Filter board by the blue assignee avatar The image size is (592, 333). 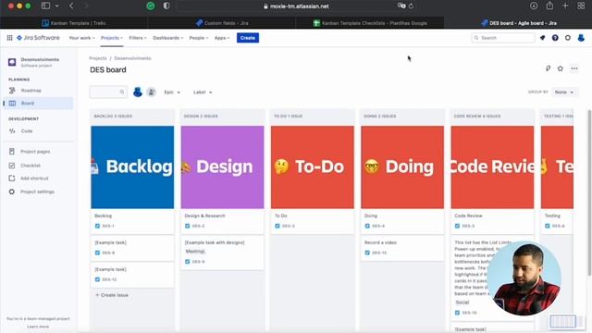point(138,92)
